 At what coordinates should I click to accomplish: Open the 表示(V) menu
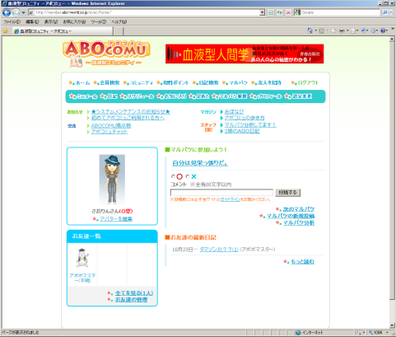click(51, 21)
